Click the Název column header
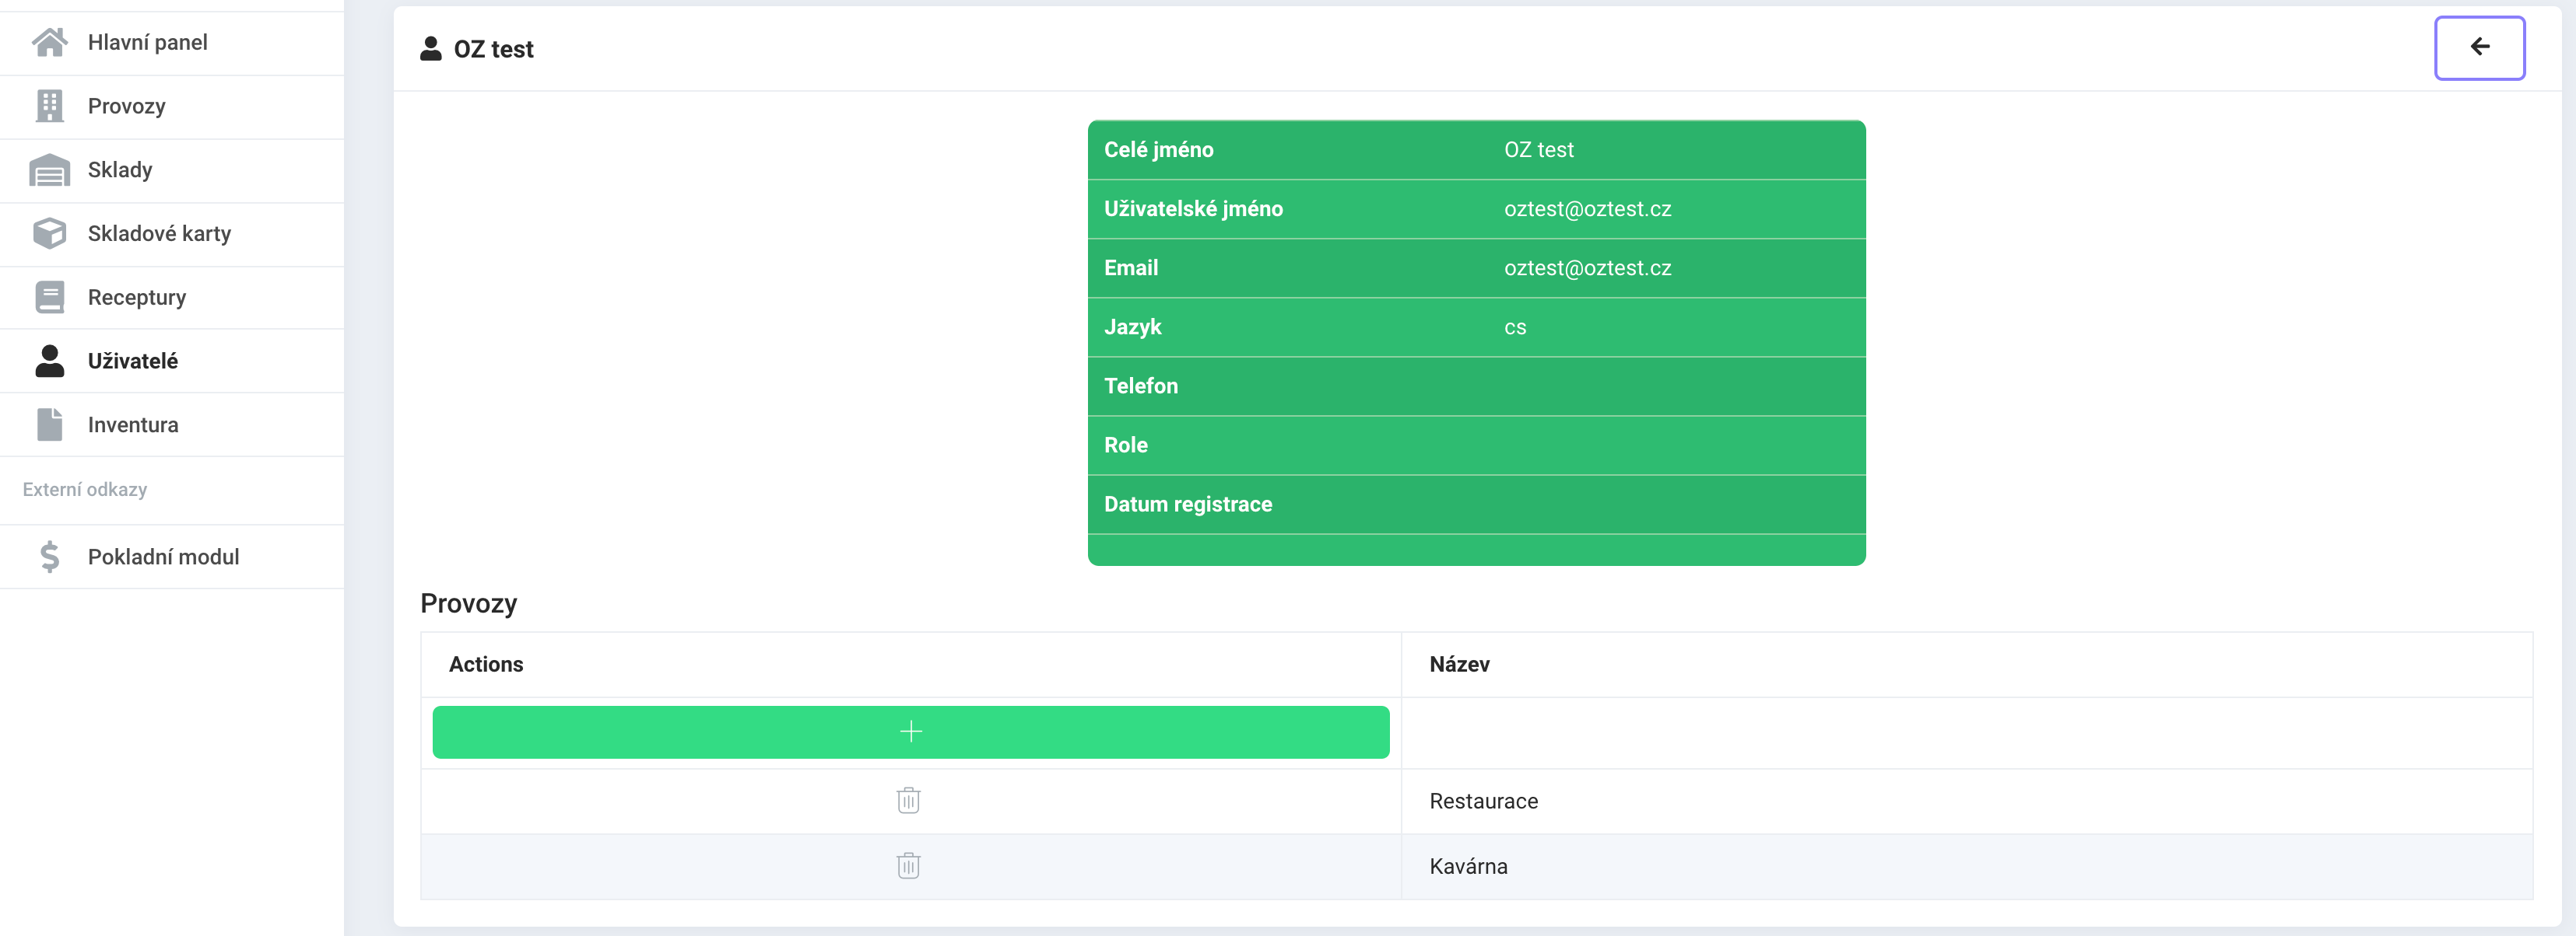The height and width of the screenshot is (936, 2576). click(x=1459, y=664)
